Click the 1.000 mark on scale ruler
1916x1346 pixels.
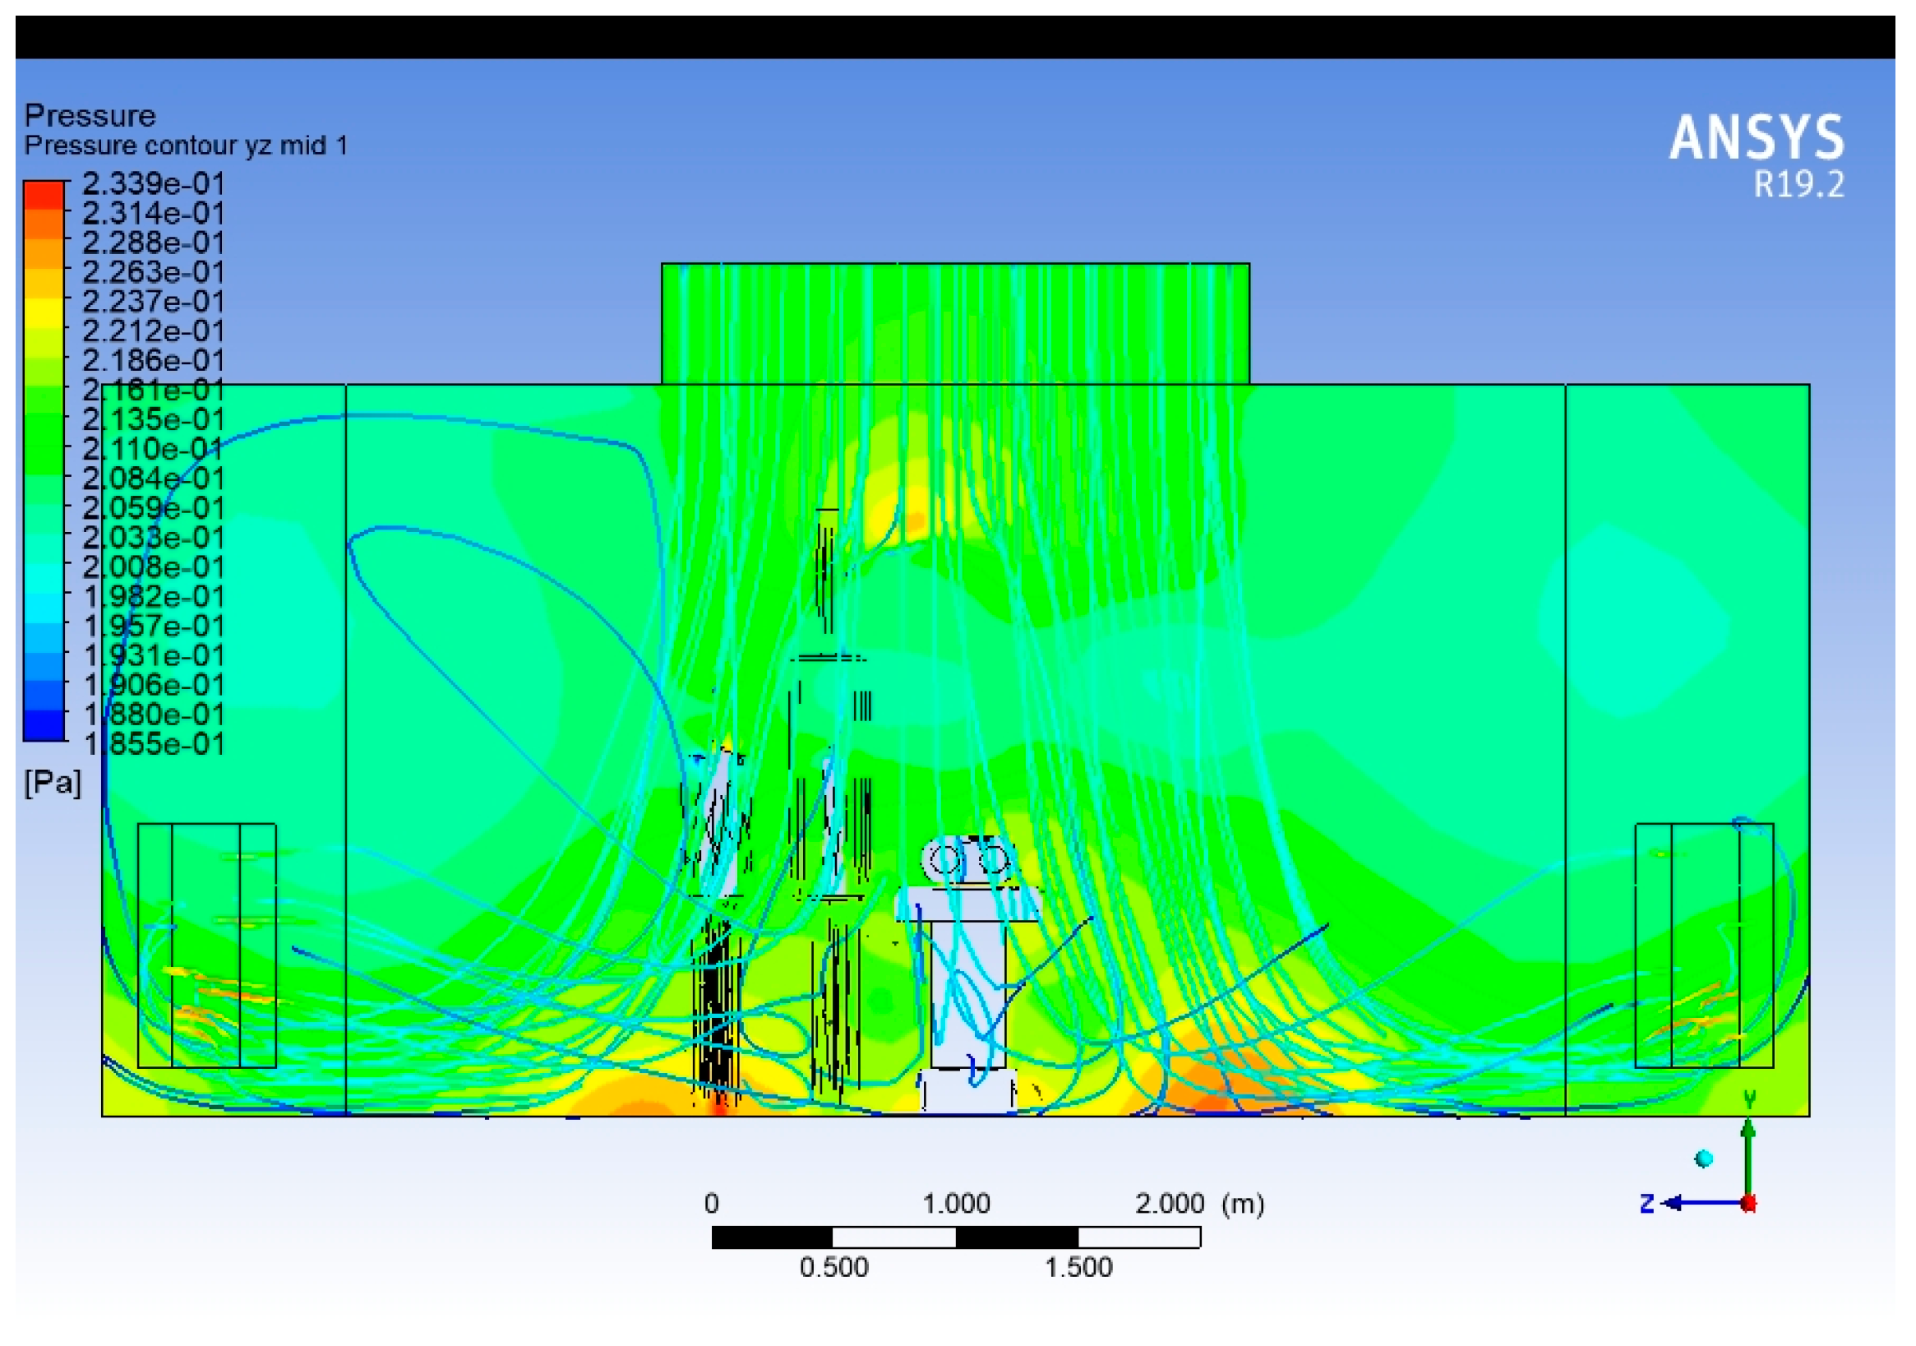click(955, 1203)
